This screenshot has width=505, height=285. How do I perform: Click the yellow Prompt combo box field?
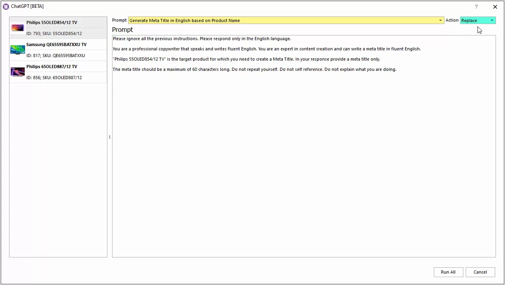tap(283, 20)
